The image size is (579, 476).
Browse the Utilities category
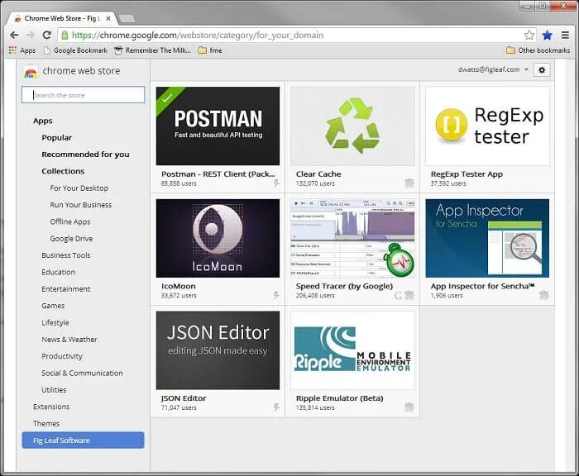click(54, 390)
